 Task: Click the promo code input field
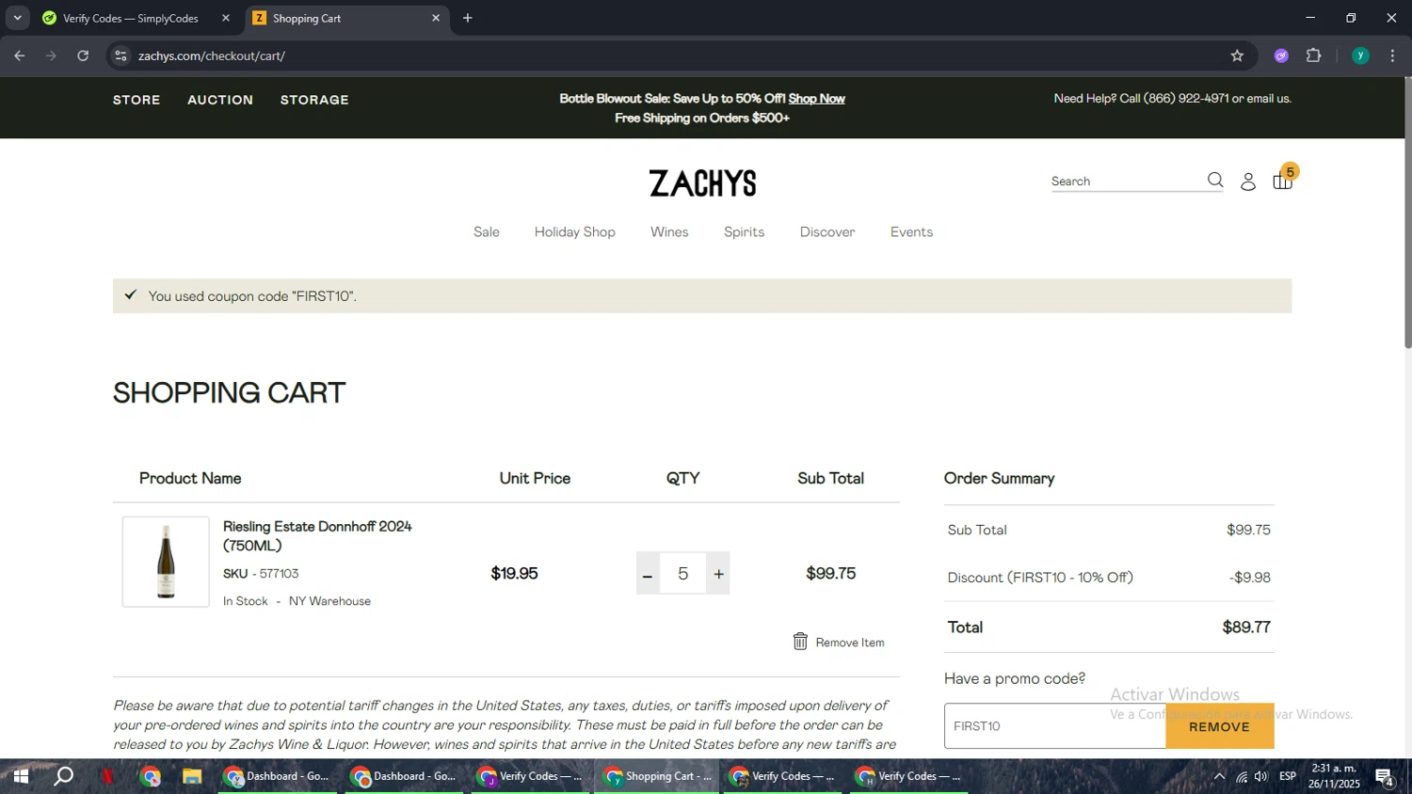click(x=1054, y=726)
